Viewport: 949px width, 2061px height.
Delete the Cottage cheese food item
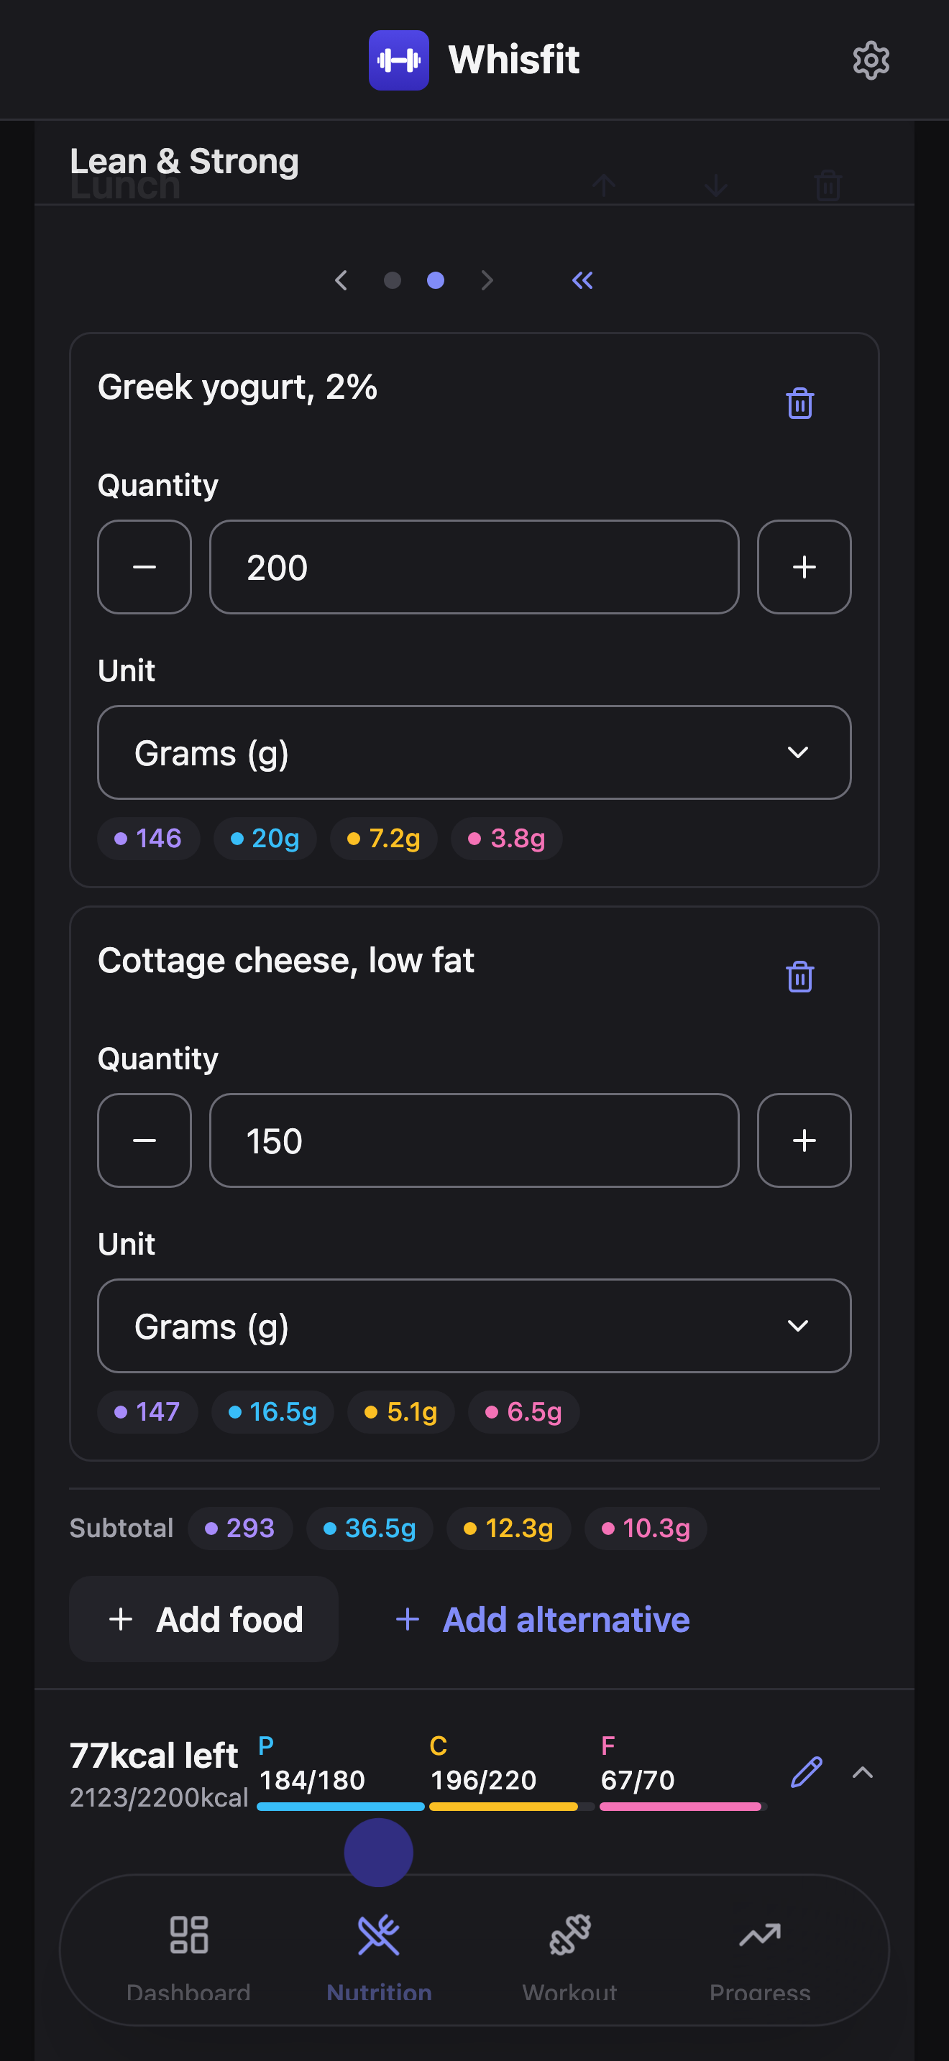[799, 976]
